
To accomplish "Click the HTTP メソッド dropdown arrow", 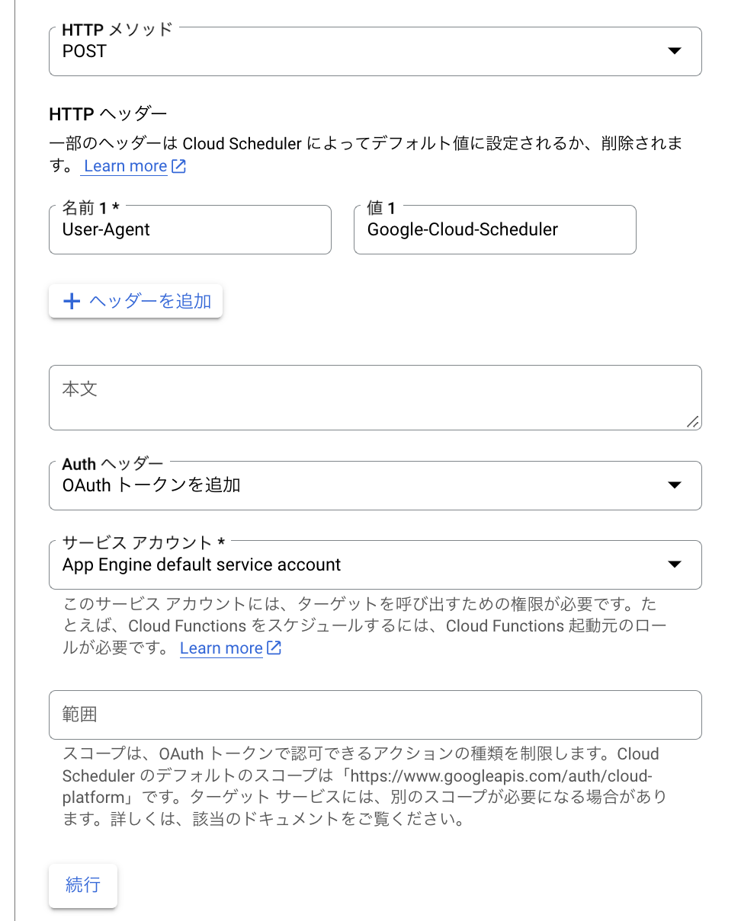I will tap(674, 51).
